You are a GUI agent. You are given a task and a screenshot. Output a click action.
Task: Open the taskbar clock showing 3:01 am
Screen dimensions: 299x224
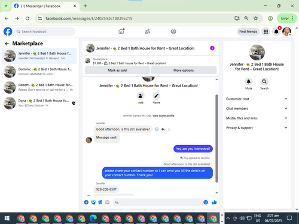(x=273, y=218)
